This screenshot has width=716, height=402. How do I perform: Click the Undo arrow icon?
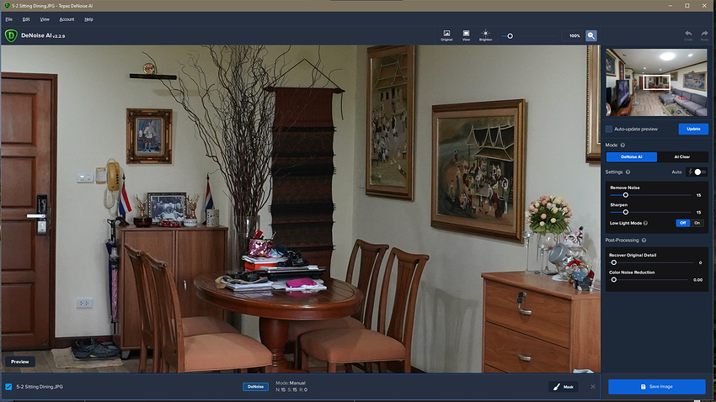click(x=688, y=34)
